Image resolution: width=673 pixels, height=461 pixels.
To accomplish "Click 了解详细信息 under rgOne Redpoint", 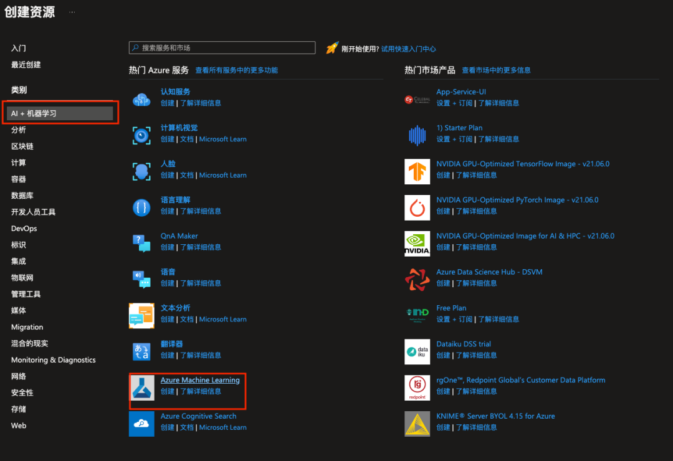I will (477, 391).
